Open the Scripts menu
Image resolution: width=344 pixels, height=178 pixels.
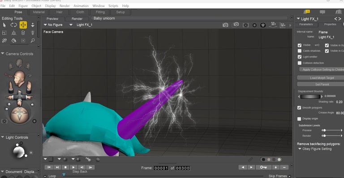pyautogui.click(x=113, y=6)
